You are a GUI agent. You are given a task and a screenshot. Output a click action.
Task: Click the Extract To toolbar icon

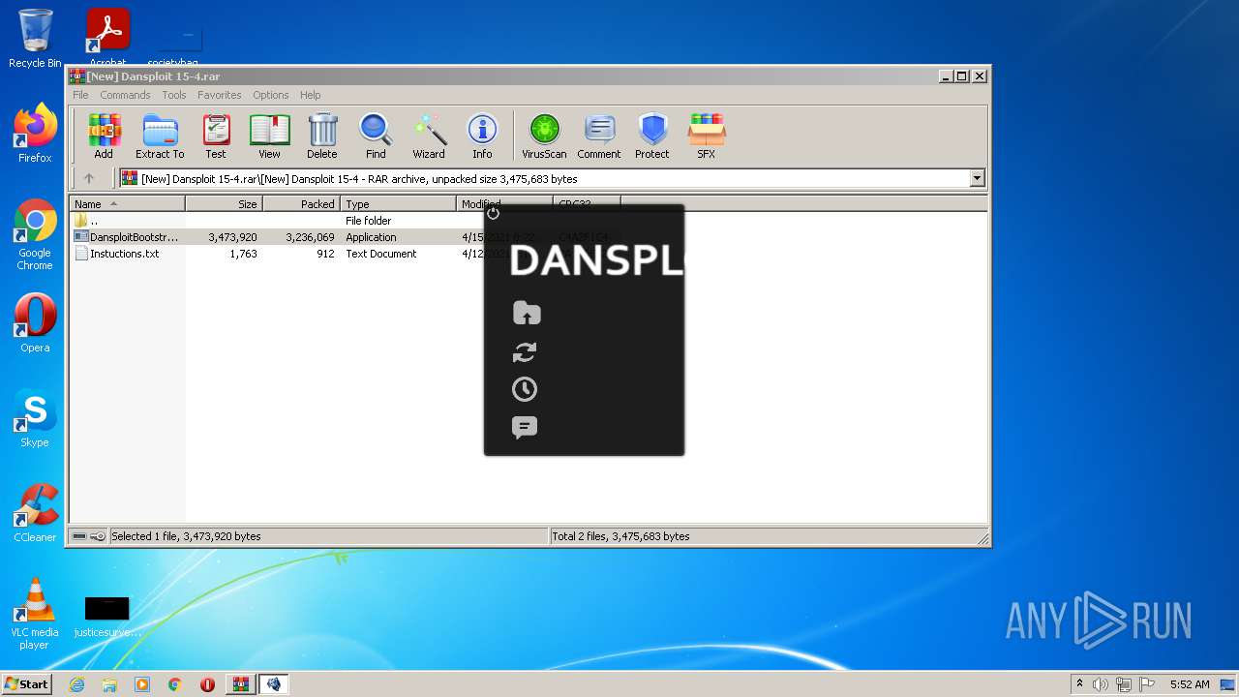tap(160, 136)
